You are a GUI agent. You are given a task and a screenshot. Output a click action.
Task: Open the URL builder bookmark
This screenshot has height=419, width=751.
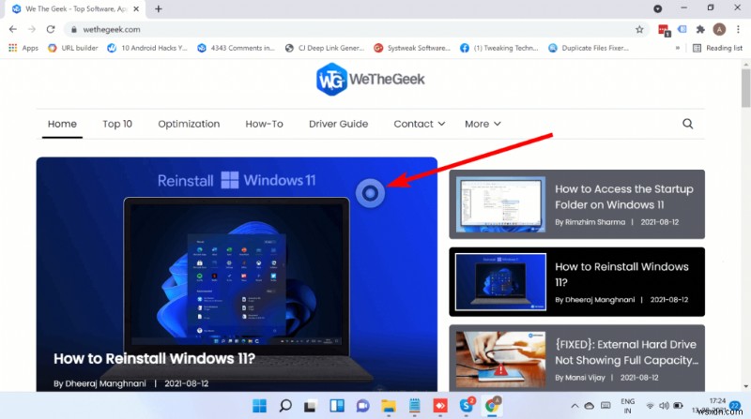pyautogui.click(x=73, y=48)
